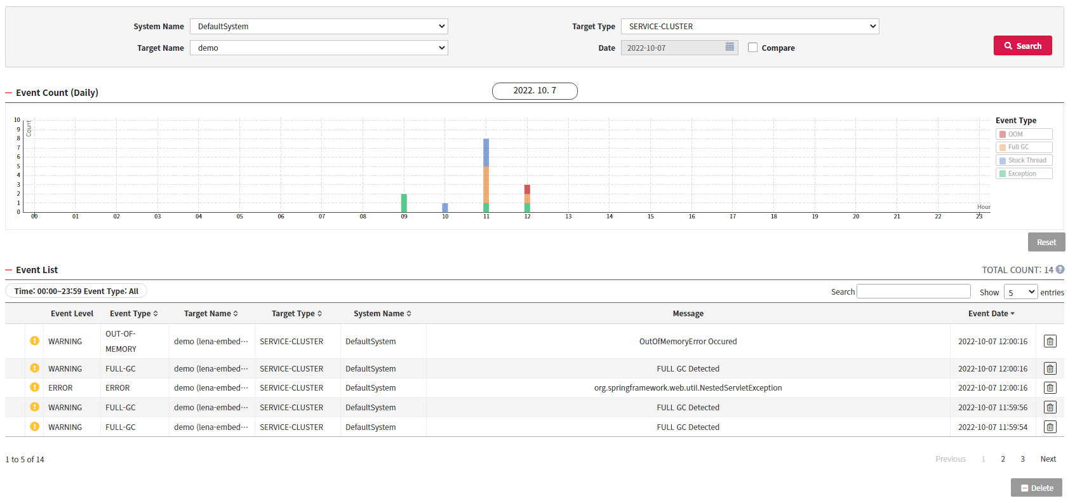Click the Reset button under chart
Viewport: 1075px width, 503px height.
1046,242
